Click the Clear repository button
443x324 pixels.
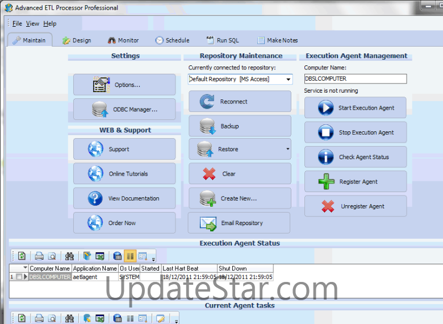240,173
